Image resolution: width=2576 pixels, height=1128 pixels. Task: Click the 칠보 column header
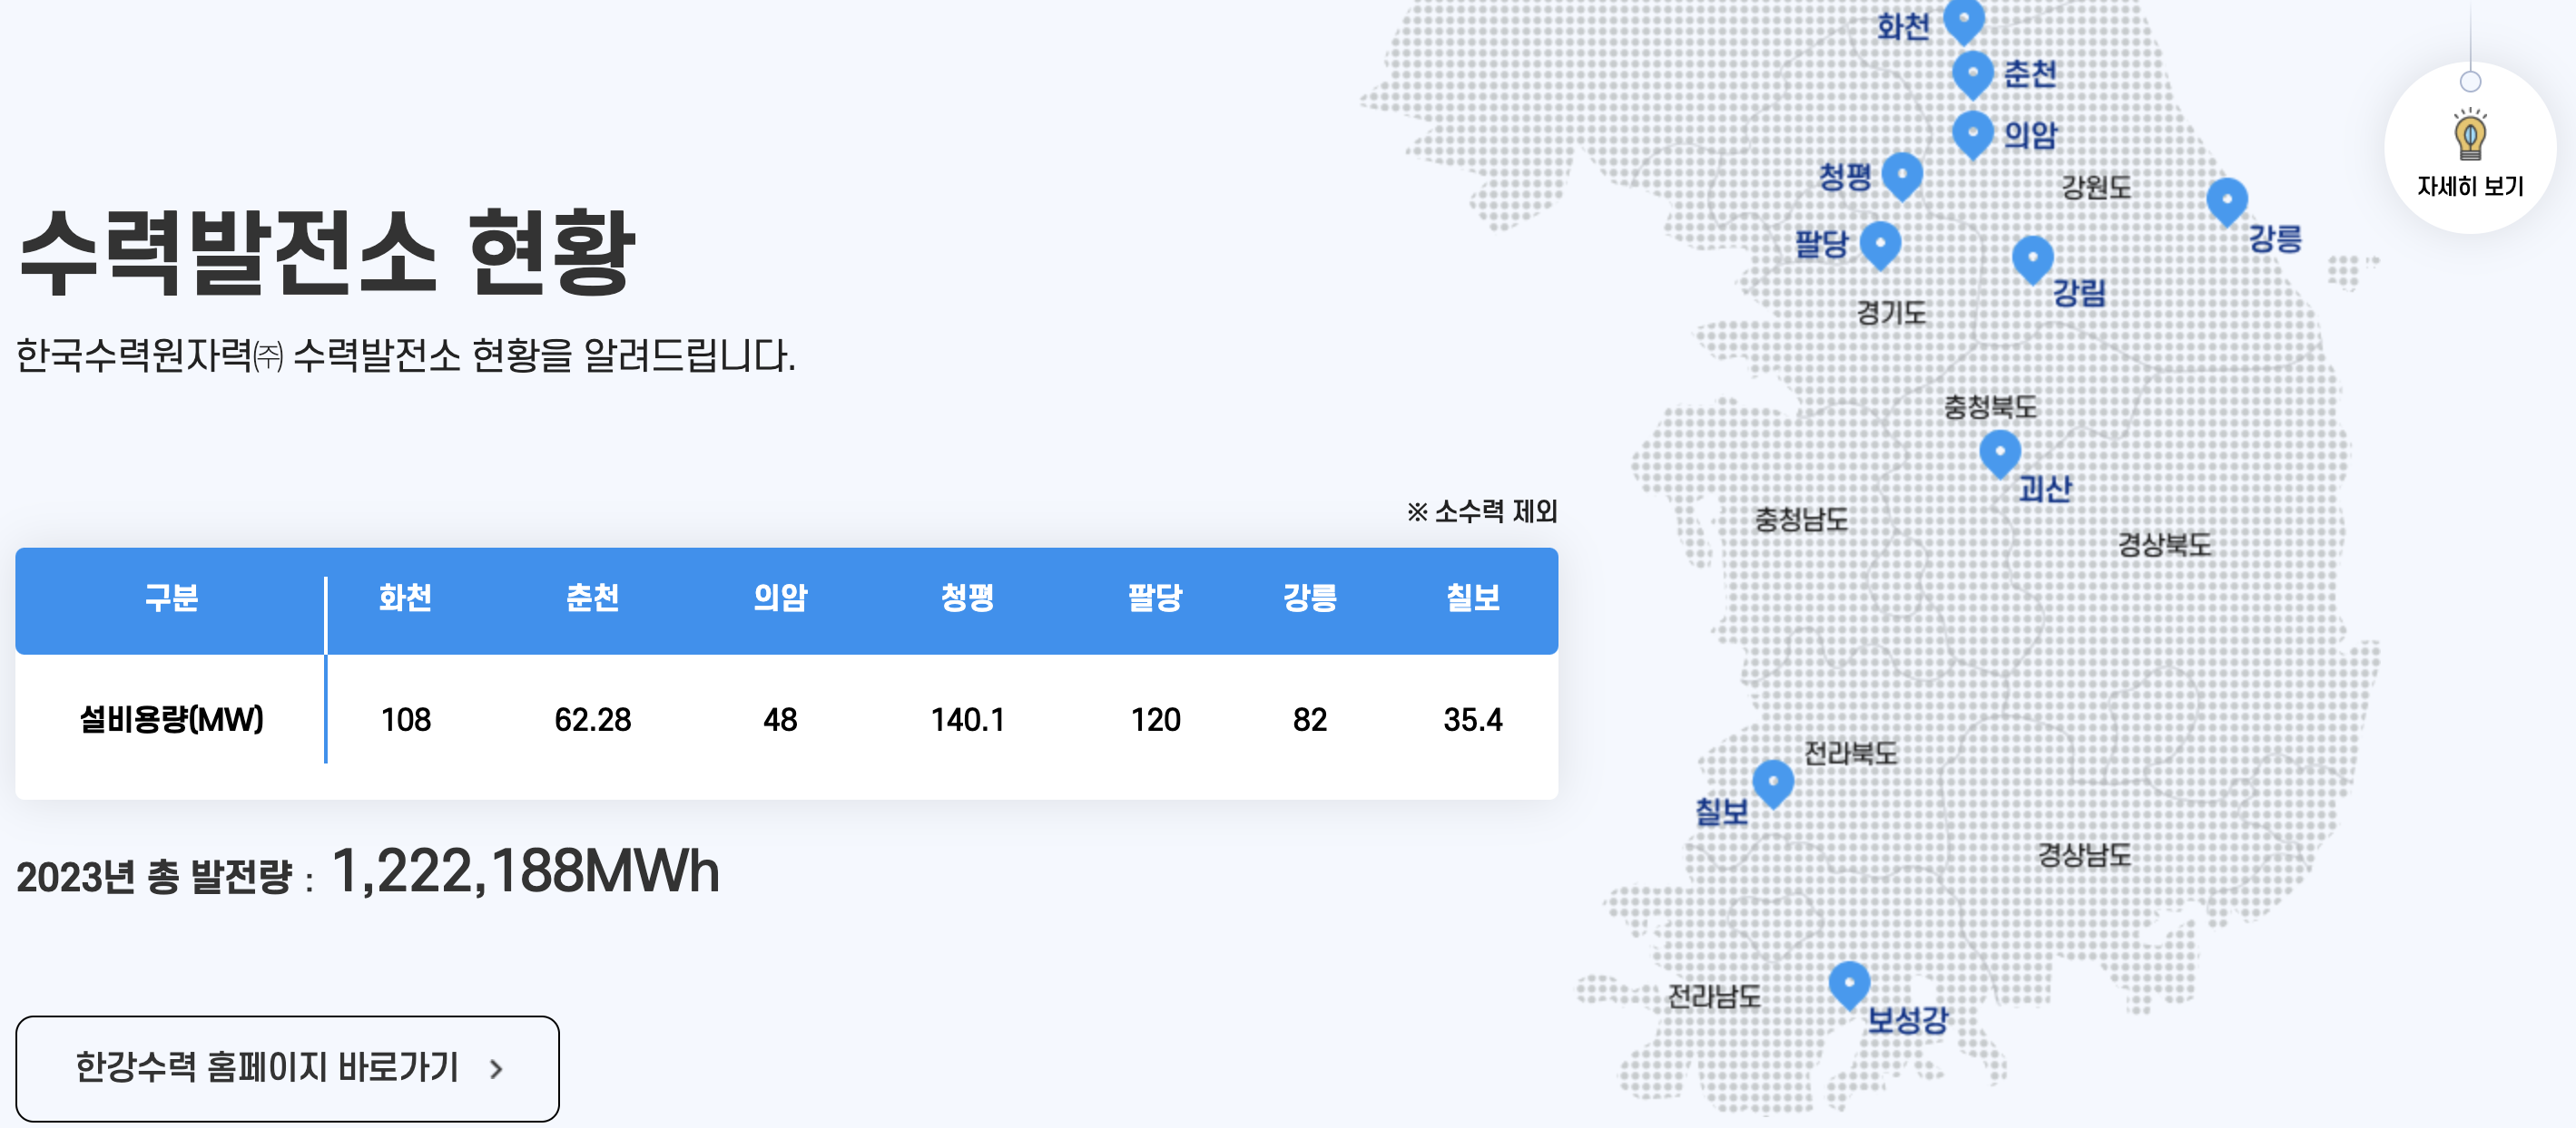pos(1472,598)
